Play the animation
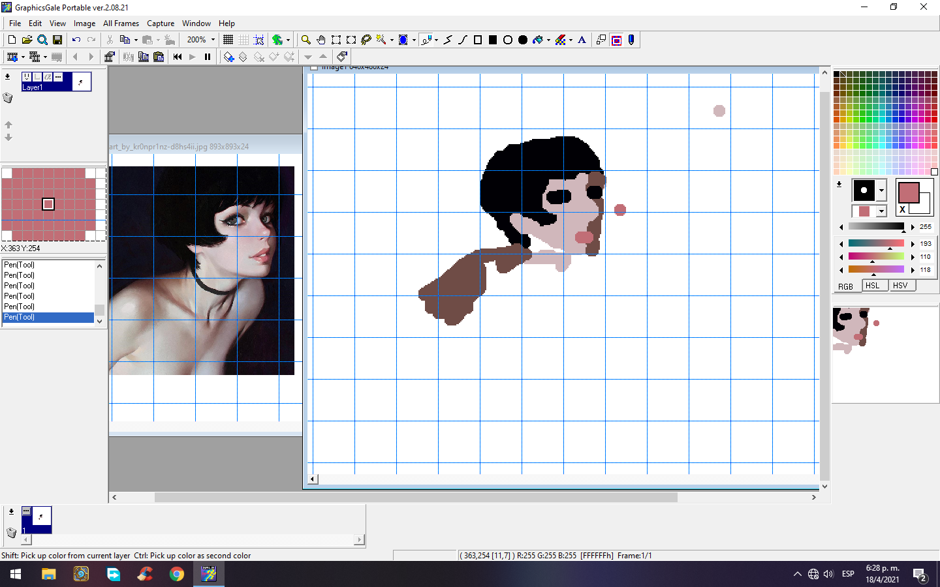The width and height of the screenshot is (940, 587). click(193, 57)
